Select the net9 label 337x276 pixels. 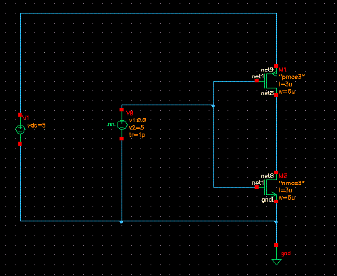(x=267, y=70)
